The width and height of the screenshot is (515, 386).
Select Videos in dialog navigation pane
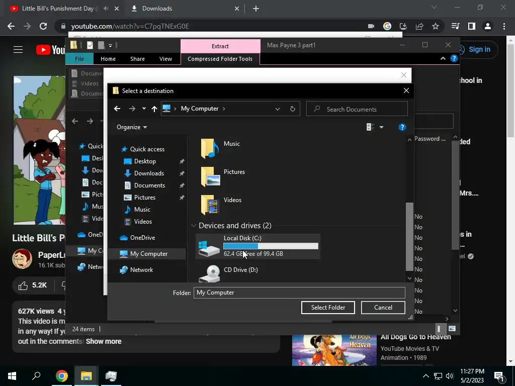(143, 222)
